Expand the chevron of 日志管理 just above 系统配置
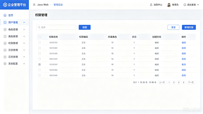 coord(24,57)
